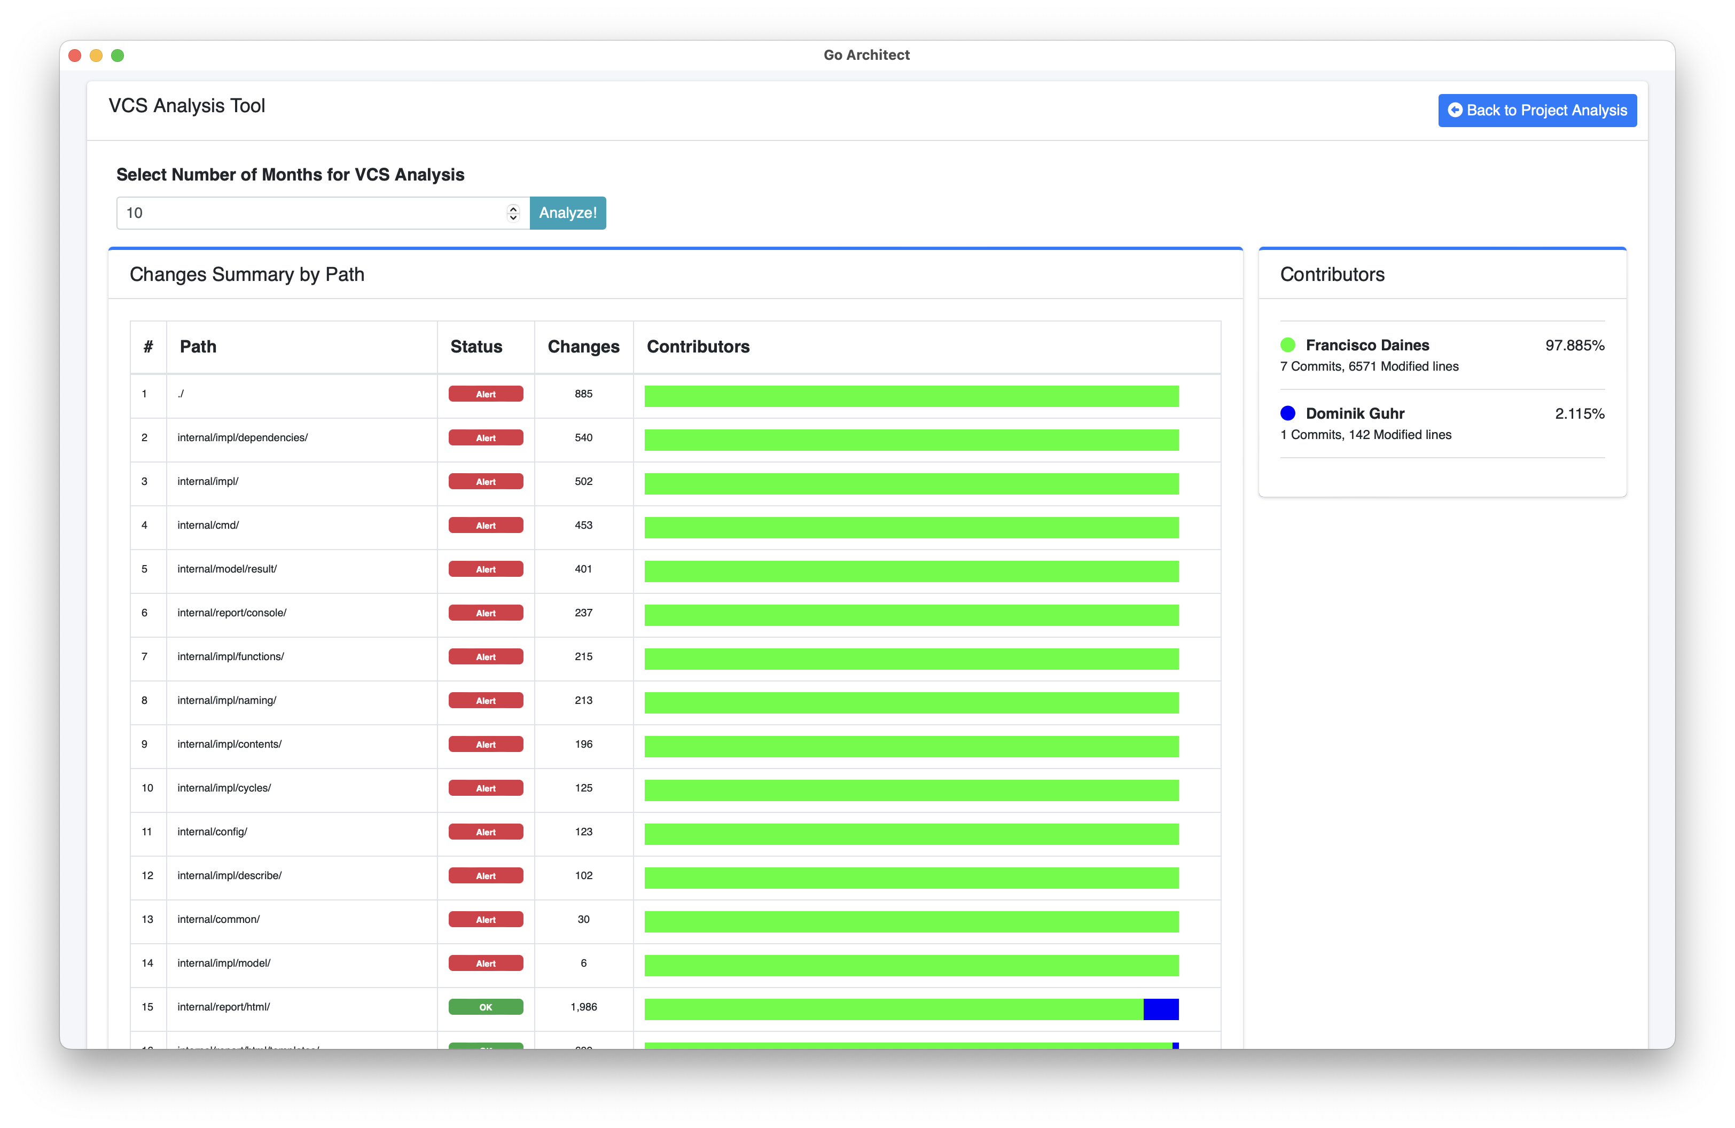The width and height of the screenshot is (1735, 1128).
Task: Click the Alert icon for internal/impl/dependencies/
Action: 486,437
